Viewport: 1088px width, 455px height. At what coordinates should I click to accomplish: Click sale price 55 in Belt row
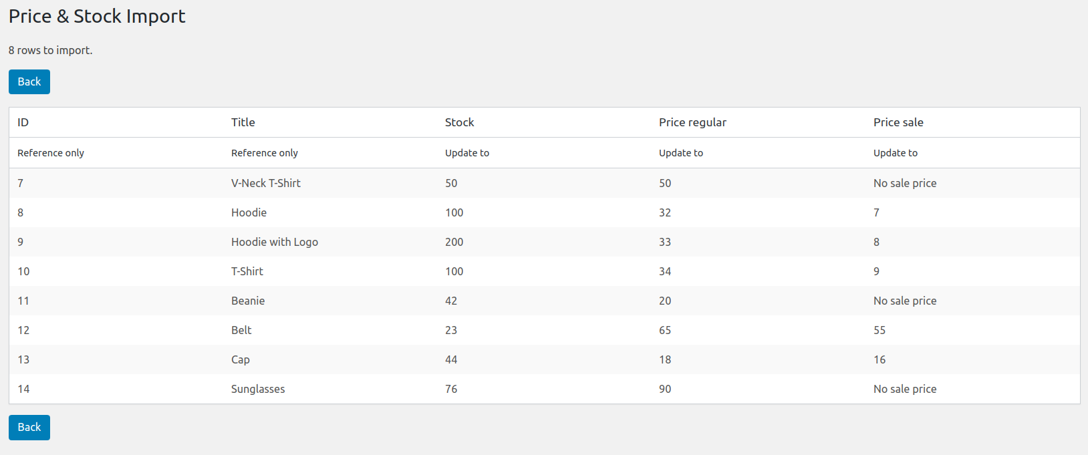[x=879, y=330]
